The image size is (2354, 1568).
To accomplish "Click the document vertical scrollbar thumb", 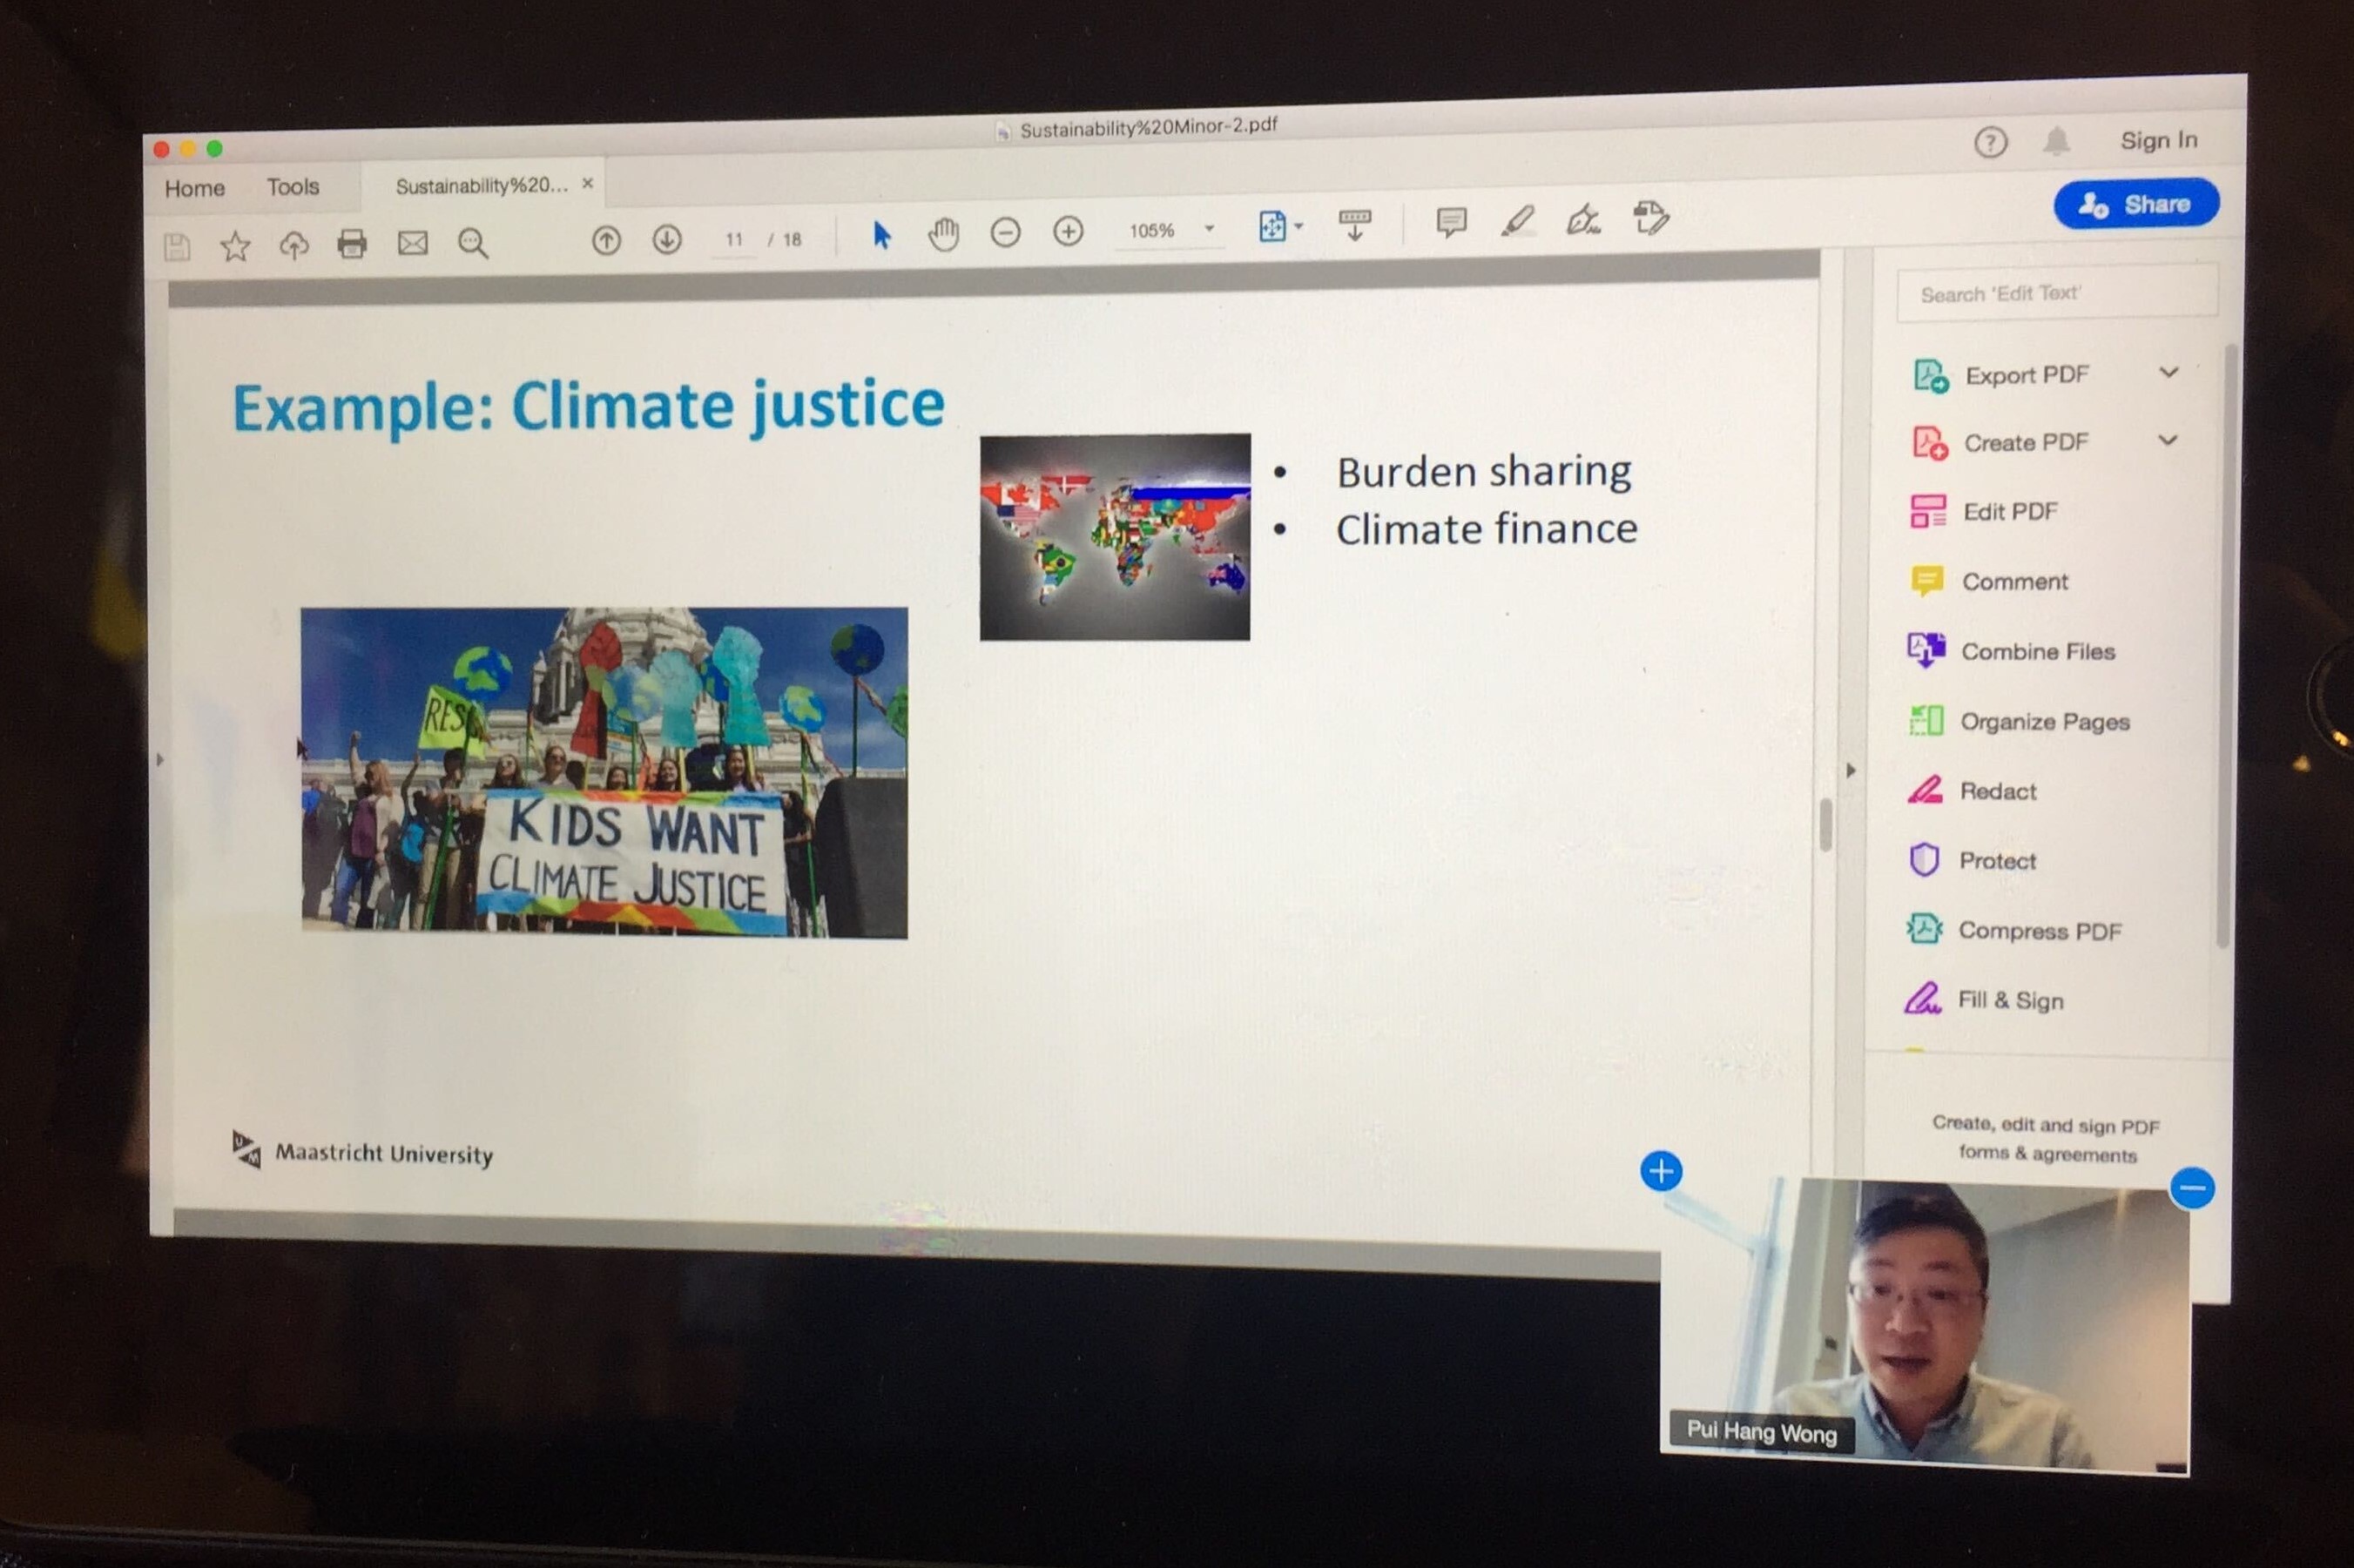I will (x=1825, y=825).
